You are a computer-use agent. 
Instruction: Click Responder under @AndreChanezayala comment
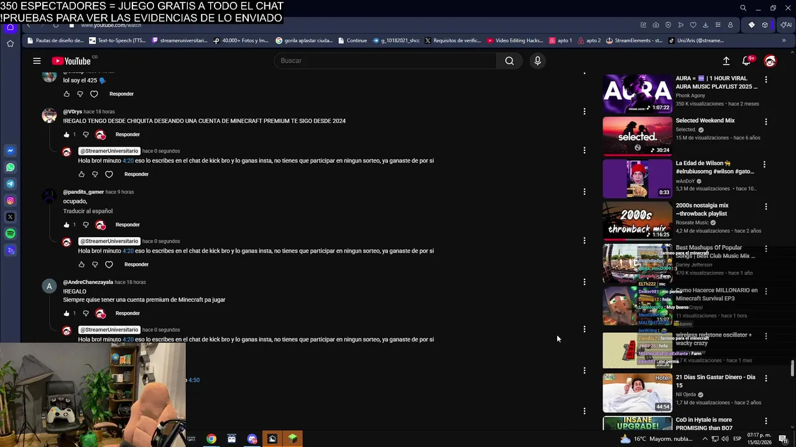(x=127, y=314)
